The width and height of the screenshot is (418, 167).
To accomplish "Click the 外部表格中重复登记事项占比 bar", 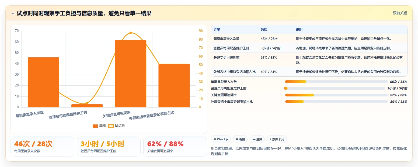I will pos(174,85).
